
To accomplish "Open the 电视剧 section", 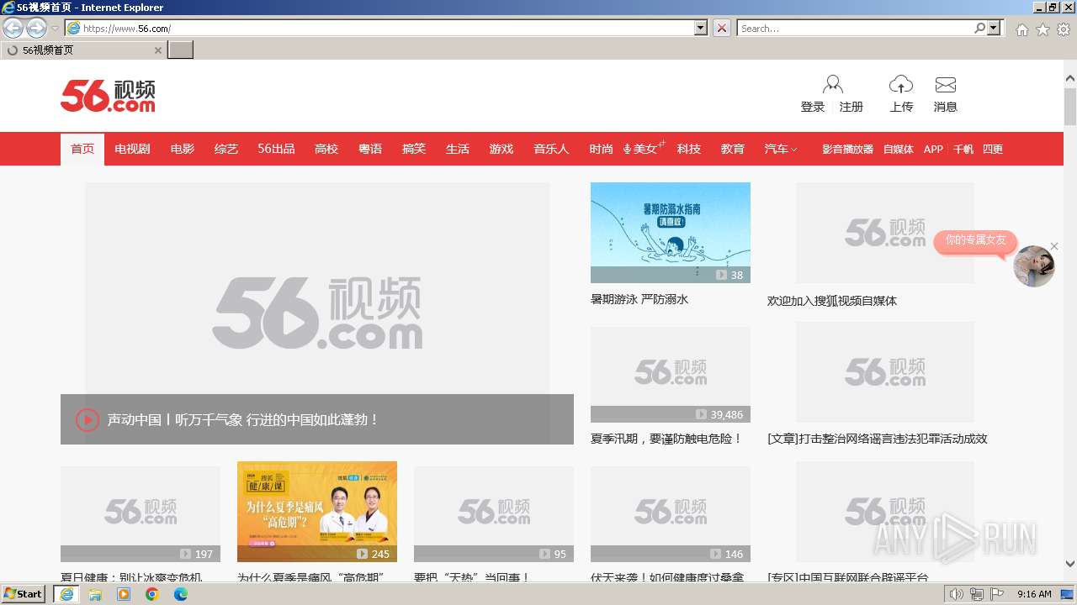I will pyautogui.click(x=132, y=149).
